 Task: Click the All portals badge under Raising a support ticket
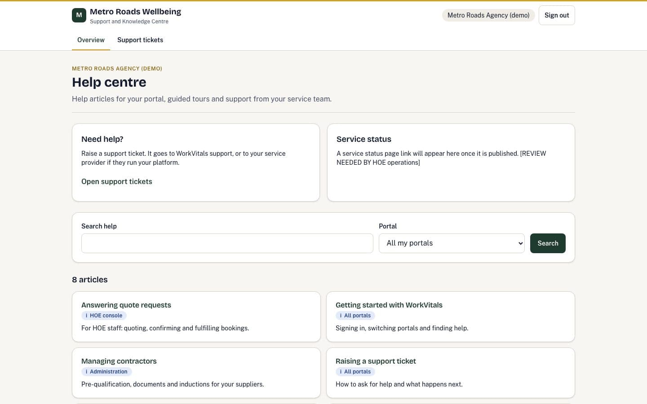tap(355, 372)
